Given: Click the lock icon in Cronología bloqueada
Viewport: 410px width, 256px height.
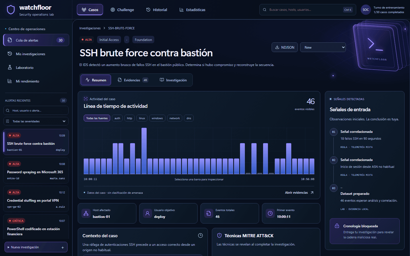Looking at the screenshot, I should [x=337, y=226].
